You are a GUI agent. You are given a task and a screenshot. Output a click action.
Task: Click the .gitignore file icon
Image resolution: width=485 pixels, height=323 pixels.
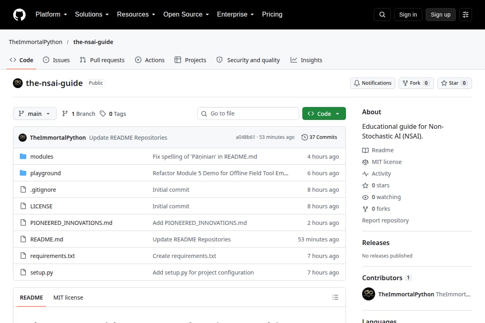coord(23,190)
